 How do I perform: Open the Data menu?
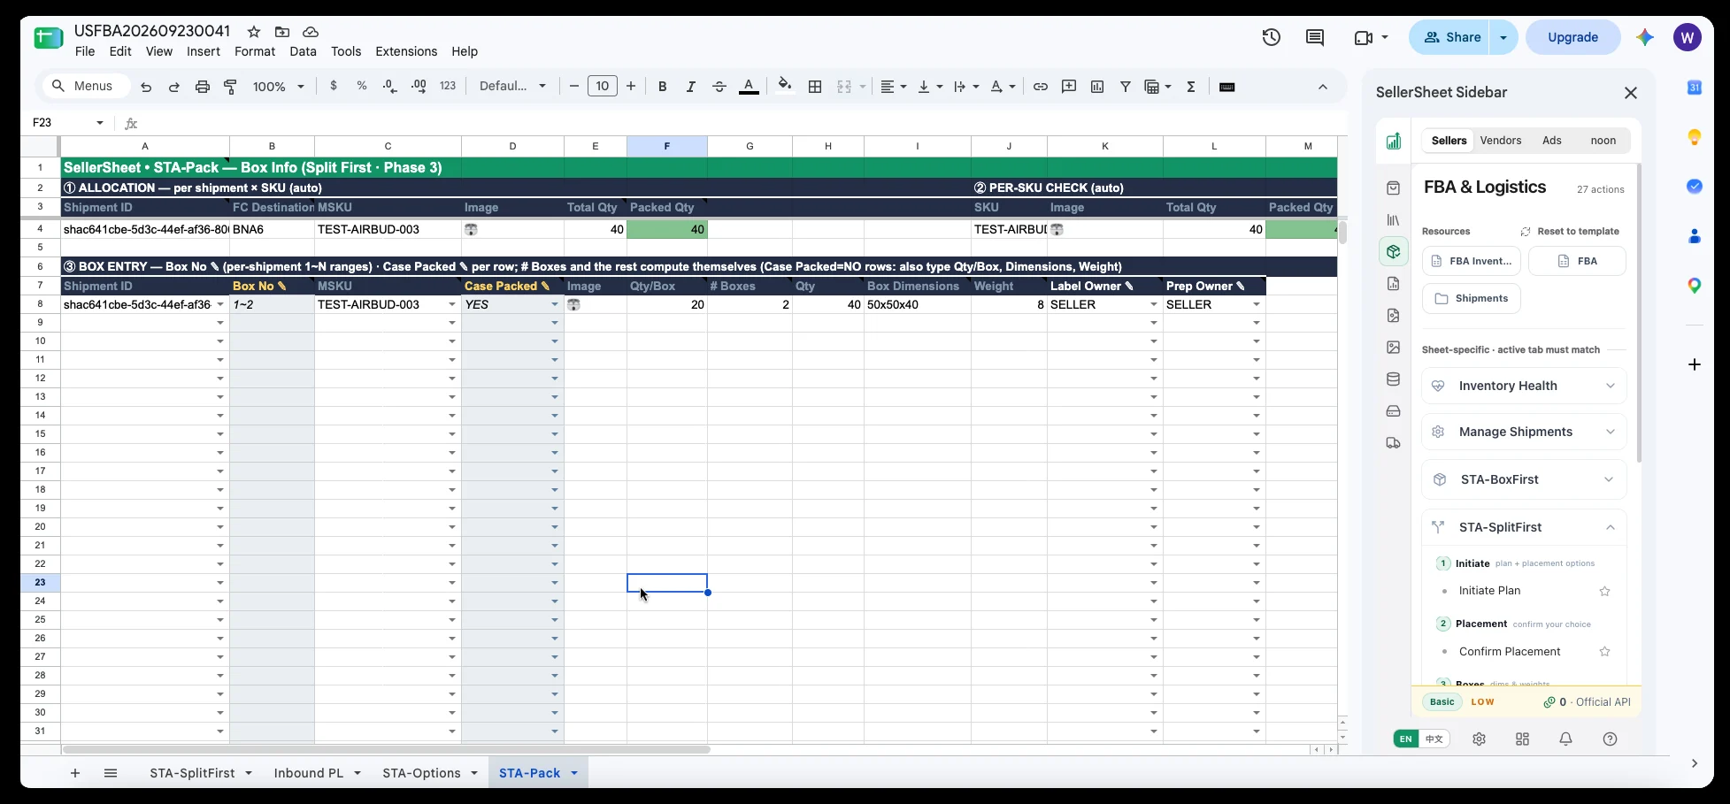[x=303, y=51]
